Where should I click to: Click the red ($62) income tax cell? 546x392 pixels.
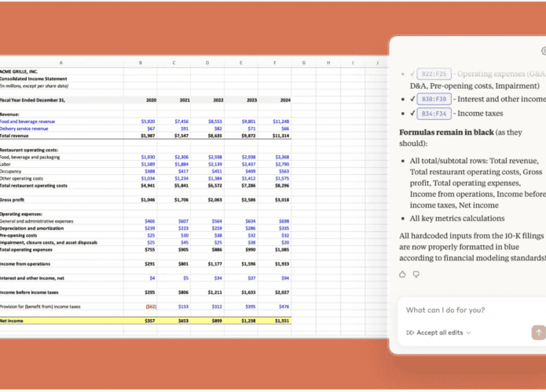(x=146, y=307)
